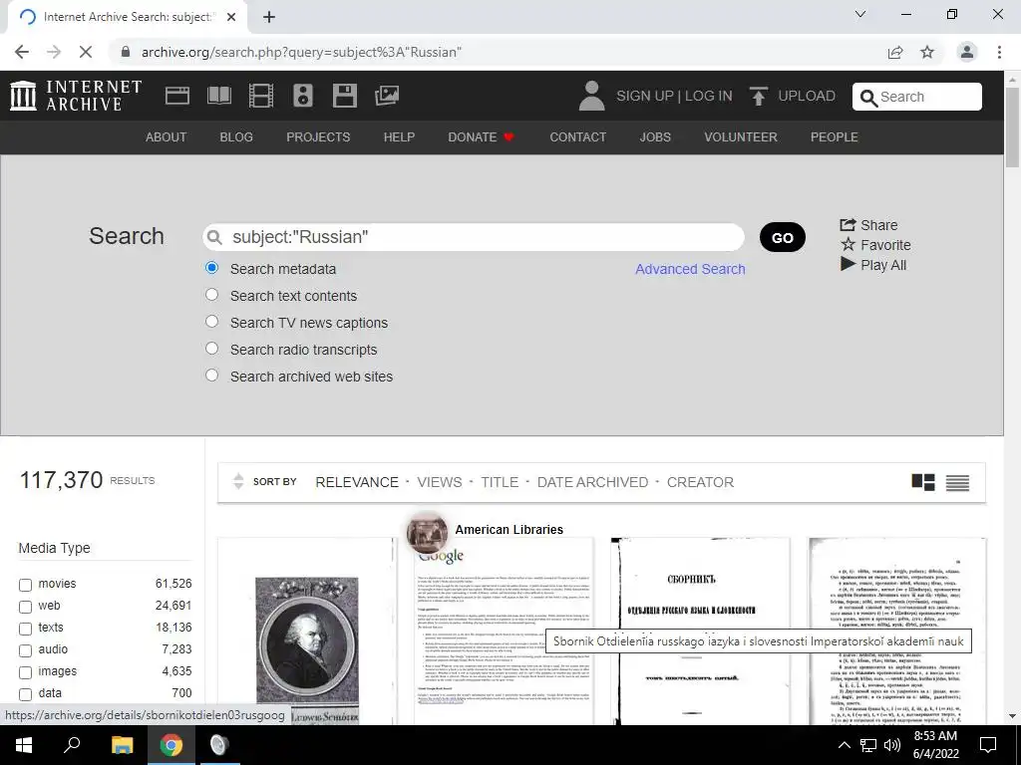Open the ABOUT menu item
The width and height of the screenshot is (1021, 765).
(x=167, y=137)
